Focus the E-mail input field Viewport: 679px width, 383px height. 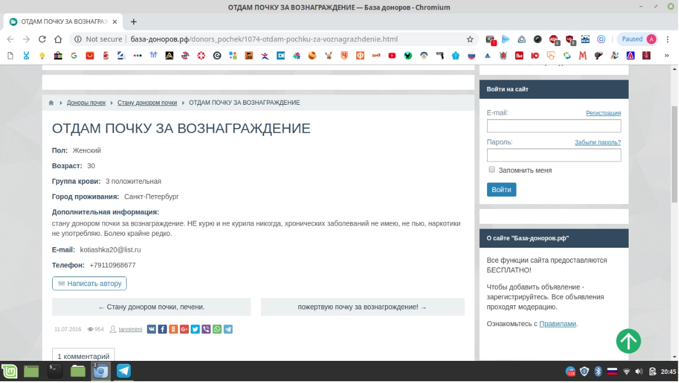pyautogui.click(x=554, y=126)
